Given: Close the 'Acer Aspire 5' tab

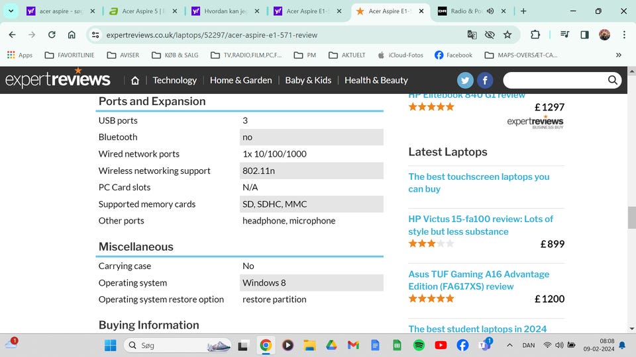Looking at the screenshot, I should pos(175,11).
